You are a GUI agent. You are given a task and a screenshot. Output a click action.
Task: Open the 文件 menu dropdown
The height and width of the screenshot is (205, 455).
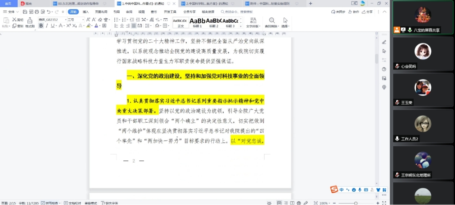(11, 12)
